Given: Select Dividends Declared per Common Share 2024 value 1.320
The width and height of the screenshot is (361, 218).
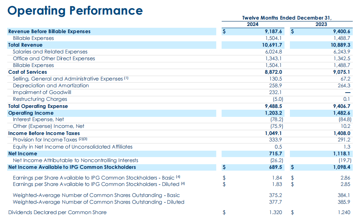Looking at the screenshot, I should click(276, 213).
